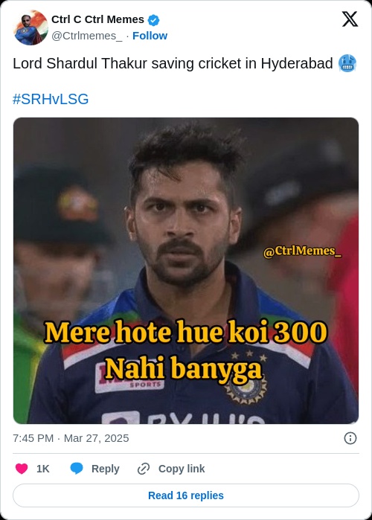Open the #SRHvLSG hashtag
Image resolution: width=372 pixels, height=520 pixels.
(x=51, y=99)
